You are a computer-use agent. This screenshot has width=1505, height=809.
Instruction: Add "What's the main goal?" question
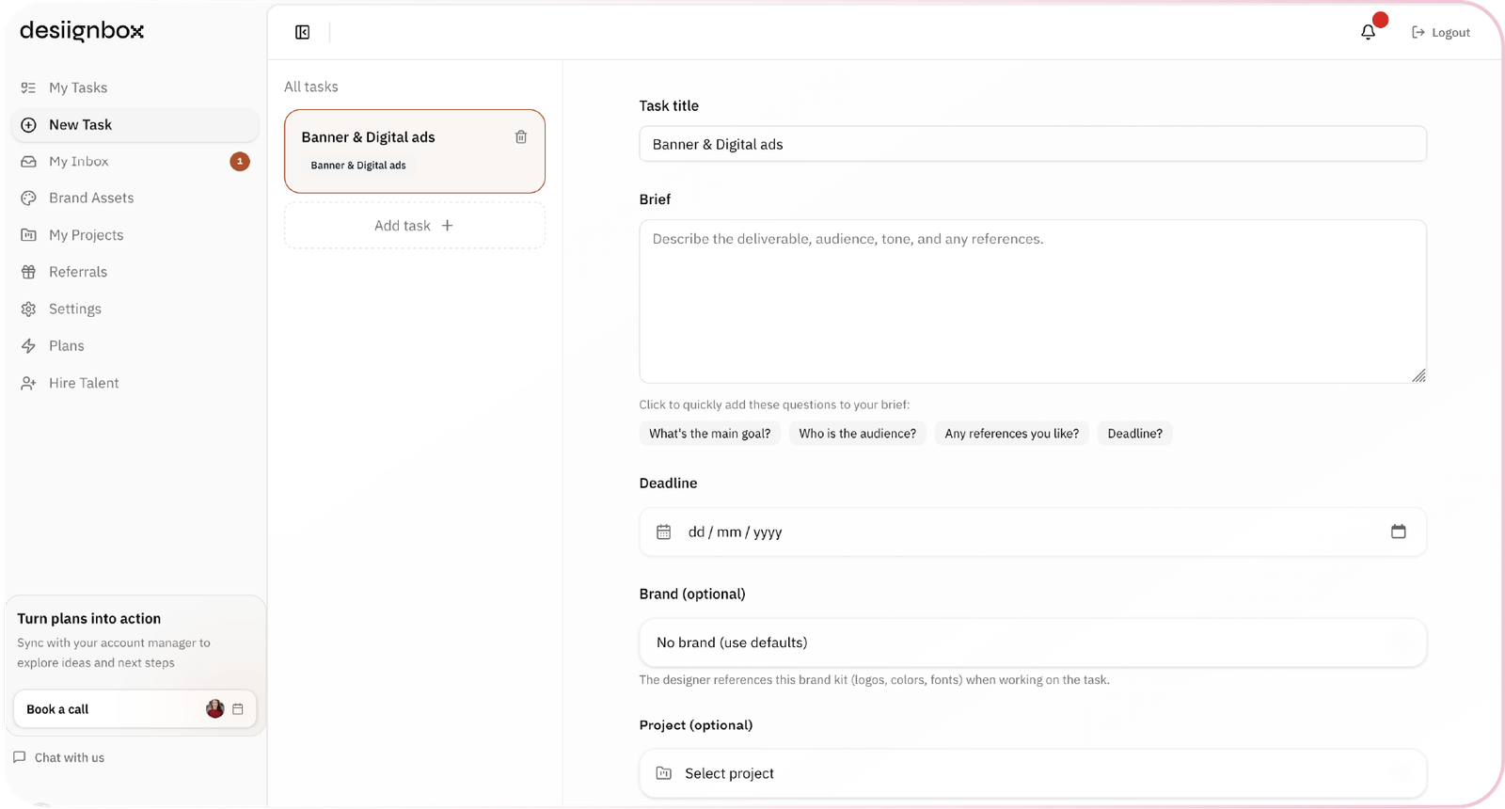pos(710,434)
